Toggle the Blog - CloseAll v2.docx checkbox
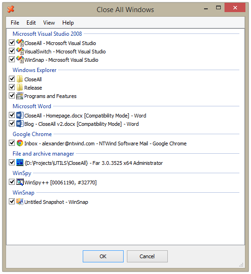Viewport: 251px width, 274px height. coord(12,124)
